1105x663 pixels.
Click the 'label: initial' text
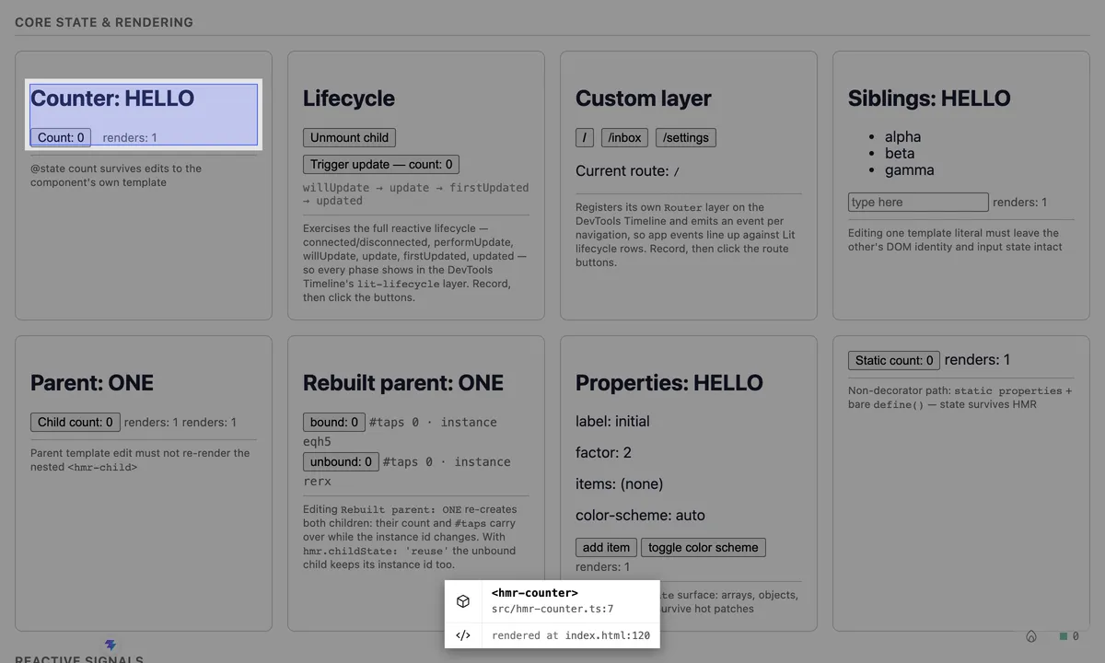tap(612, 421)
